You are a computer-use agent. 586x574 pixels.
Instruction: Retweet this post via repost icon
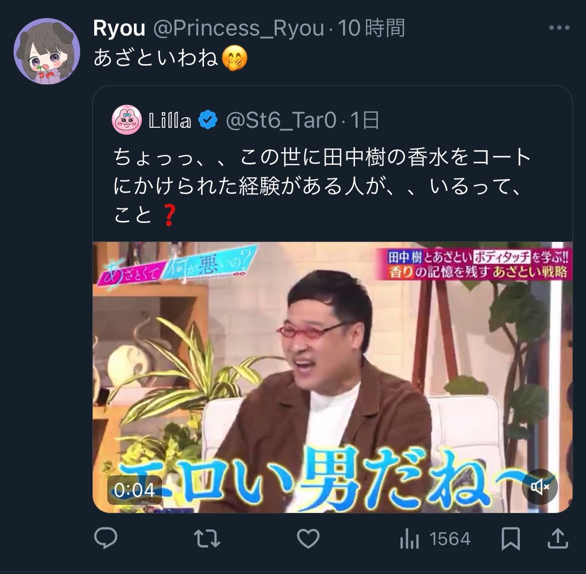click(207, 538)
